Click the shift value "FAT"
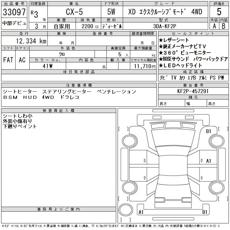The width and height of the screenshot is (230, 230). click(x=8, y=60)
